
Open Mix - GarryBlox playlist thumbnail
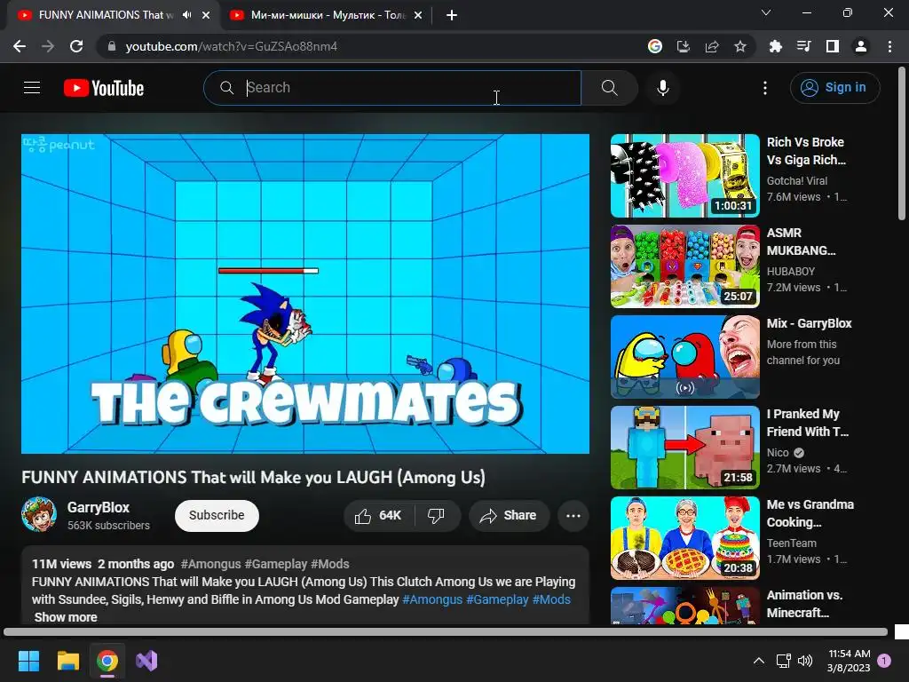[684, 357]
